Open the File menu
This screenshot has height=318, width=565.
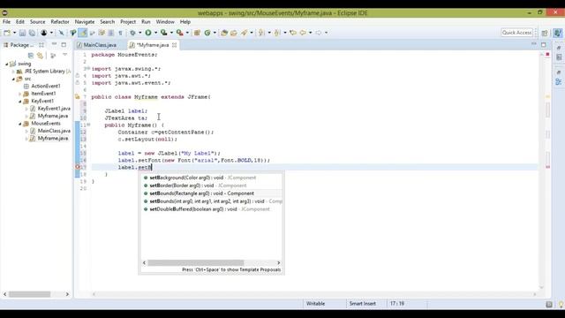[6, 22]
